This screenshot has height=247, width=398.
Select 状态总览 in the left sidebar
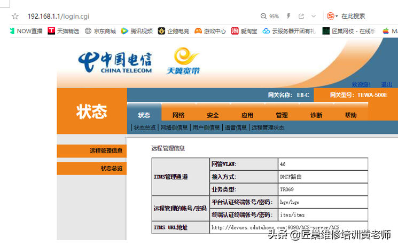point(111,169)
